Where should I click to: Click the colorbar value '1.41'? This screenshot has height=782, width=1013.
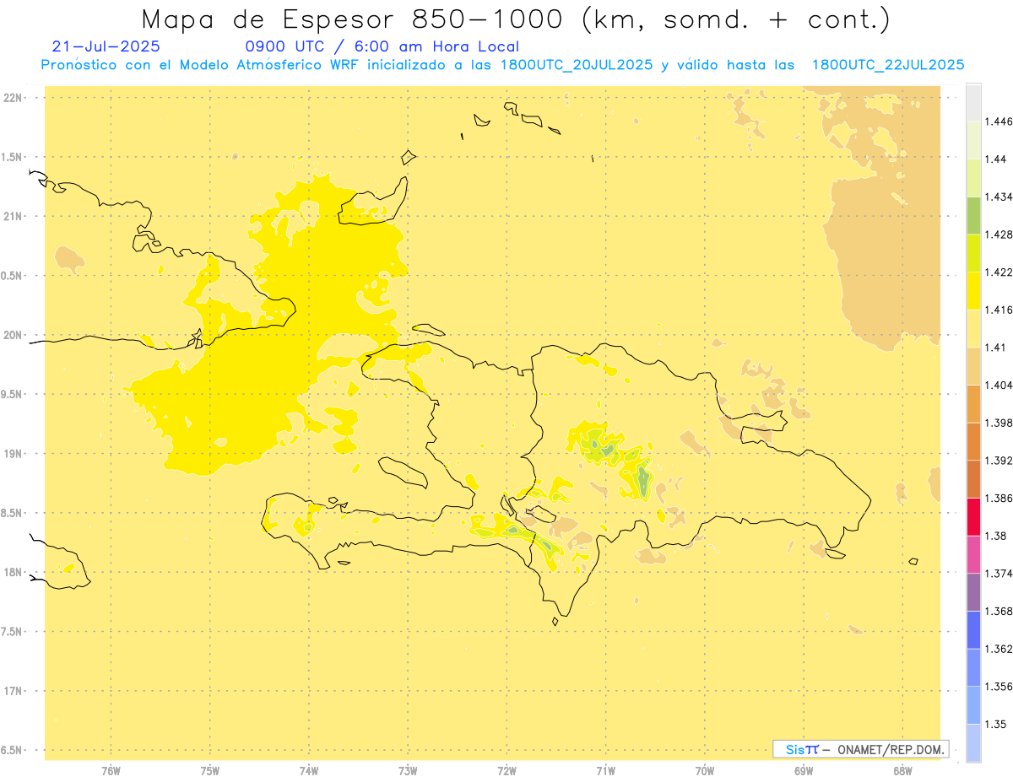[x=995, y=348]
